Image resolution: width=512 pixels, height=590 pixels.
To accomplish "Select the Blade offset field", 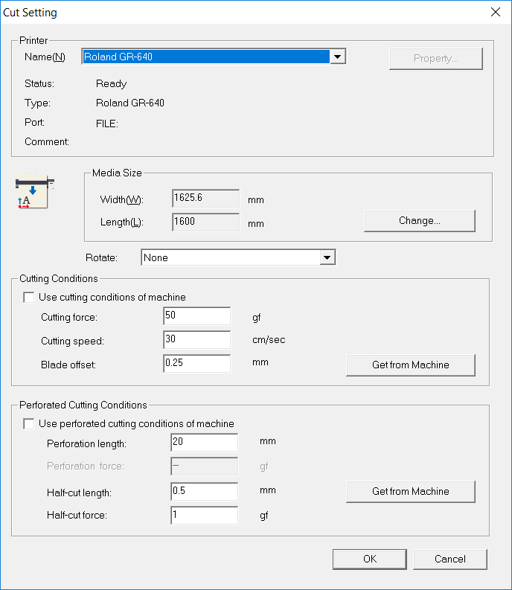I will [x=197, y=364].
